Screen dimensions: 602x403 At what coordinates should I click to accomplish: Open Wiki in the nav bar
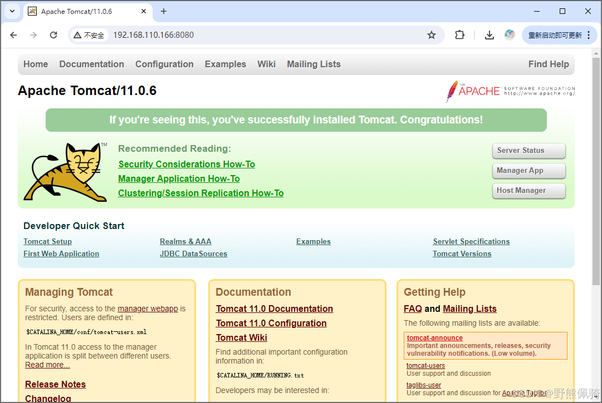(266, 64)
